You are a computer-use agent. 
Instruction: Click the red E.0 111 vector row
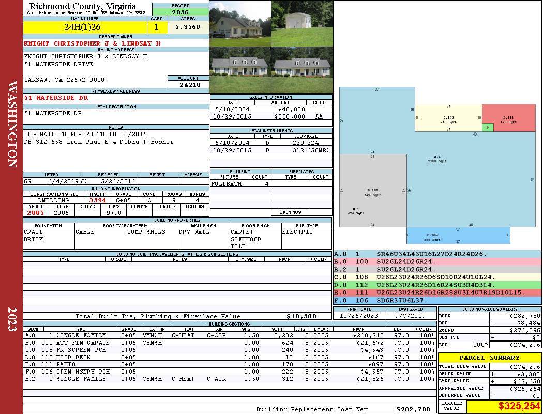coord(438,293)
